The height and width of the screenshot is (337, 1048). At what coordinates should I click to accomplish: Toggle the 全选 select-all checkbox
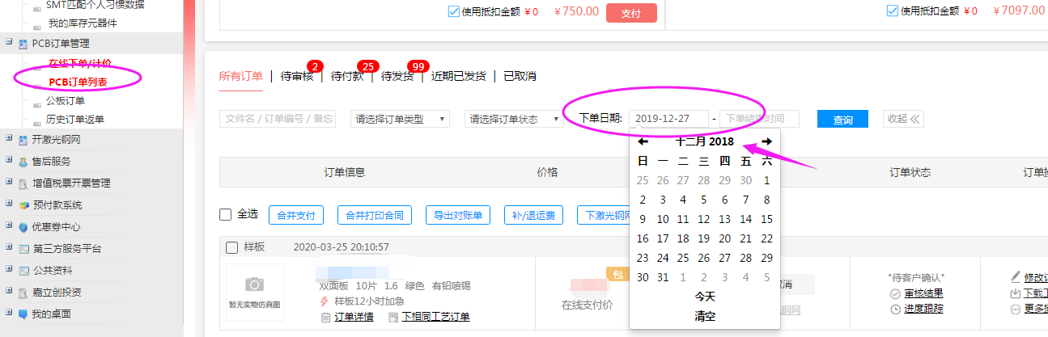click(x=226, y=215)
